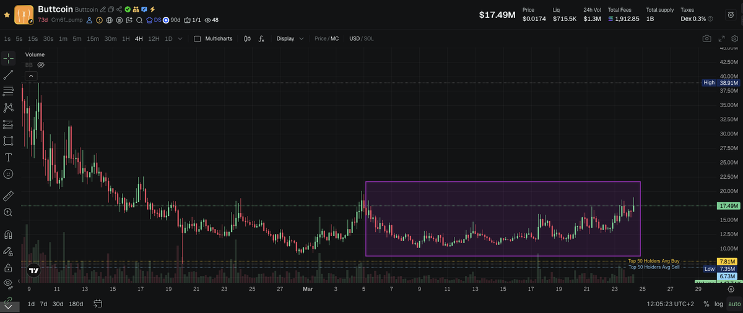The height and width of the screenshot is (313, 743).
Task: Expand the Display dropdown
Action: (x=290, y=38)
